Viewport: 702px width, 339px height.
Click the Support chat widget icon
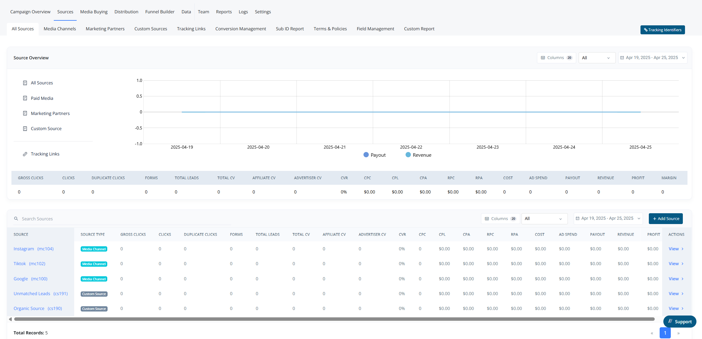coord(670,321)
